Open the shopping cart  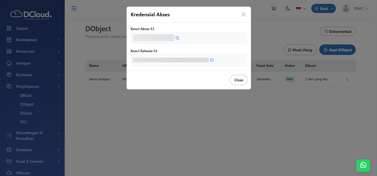(x=274, y=9)
